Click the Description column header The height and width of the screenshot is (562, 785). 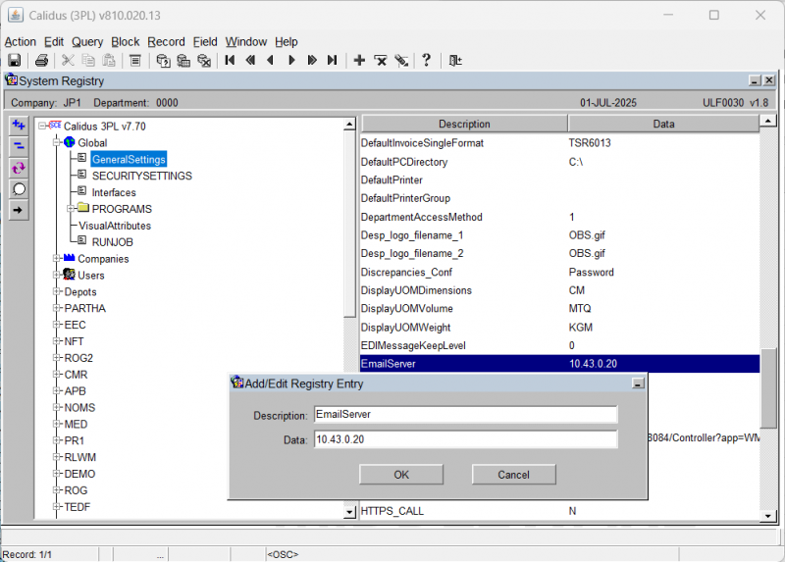tap(464, 124)
